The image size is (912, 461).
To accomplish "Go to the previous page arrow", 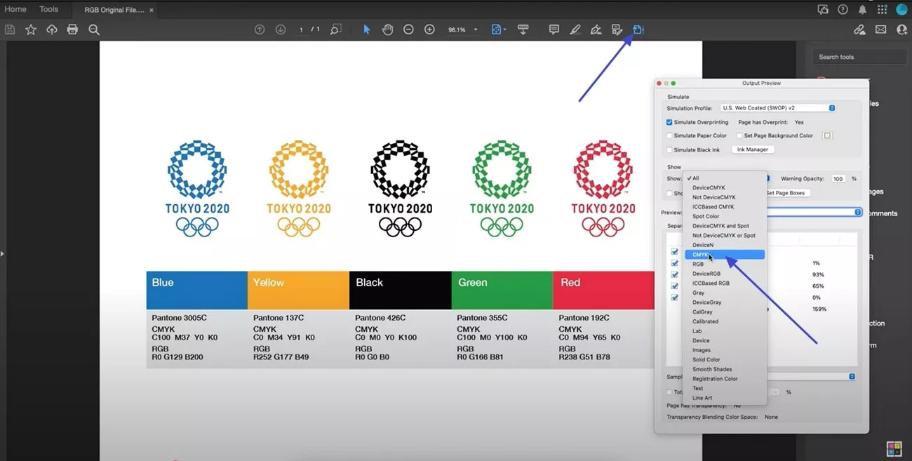I will [x=260, y=29].
